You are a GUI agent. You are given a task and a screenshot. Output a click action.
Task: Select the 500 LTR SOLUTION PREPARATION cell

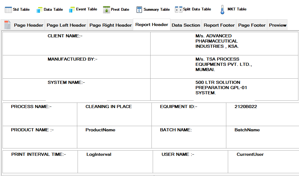[x=224, y=89]
